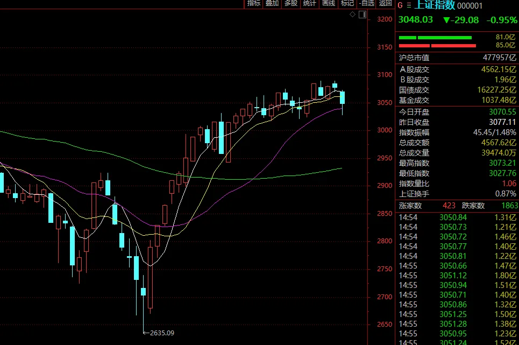Click the 指数量比 value 1.06
The width and height of the screenshot is (519, 345).
point(509,184)
